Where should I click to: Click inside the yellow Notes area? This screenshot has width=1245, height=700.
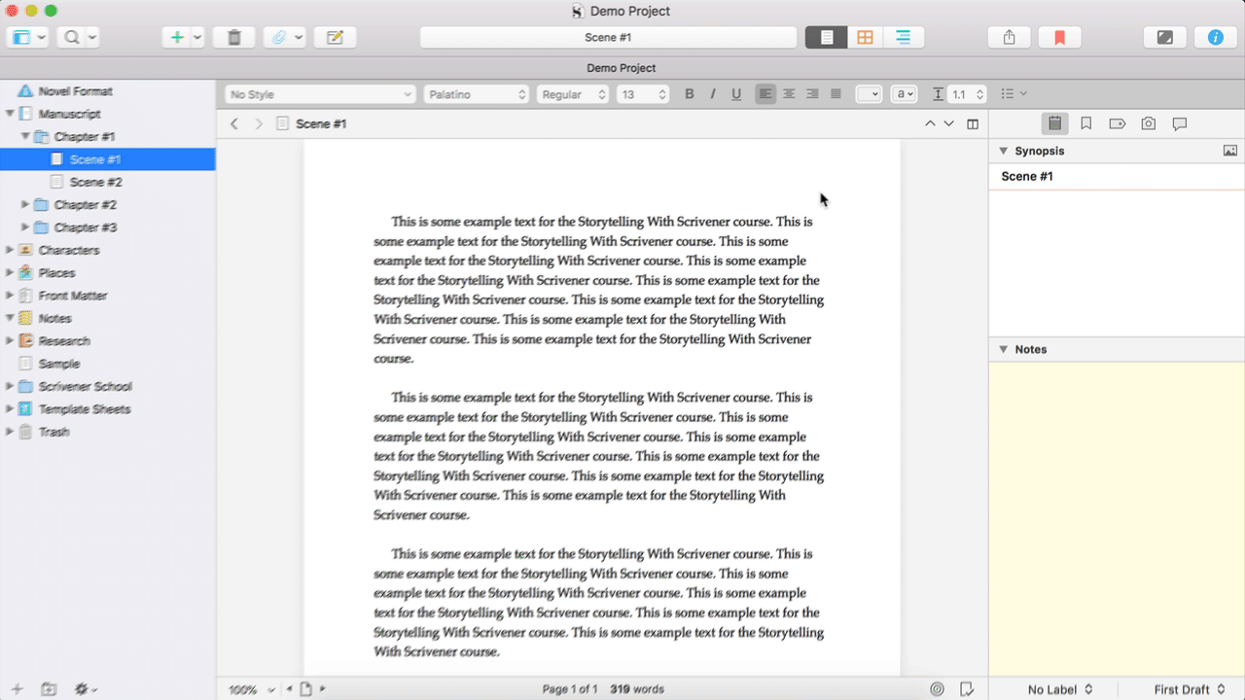point(1117,519)
